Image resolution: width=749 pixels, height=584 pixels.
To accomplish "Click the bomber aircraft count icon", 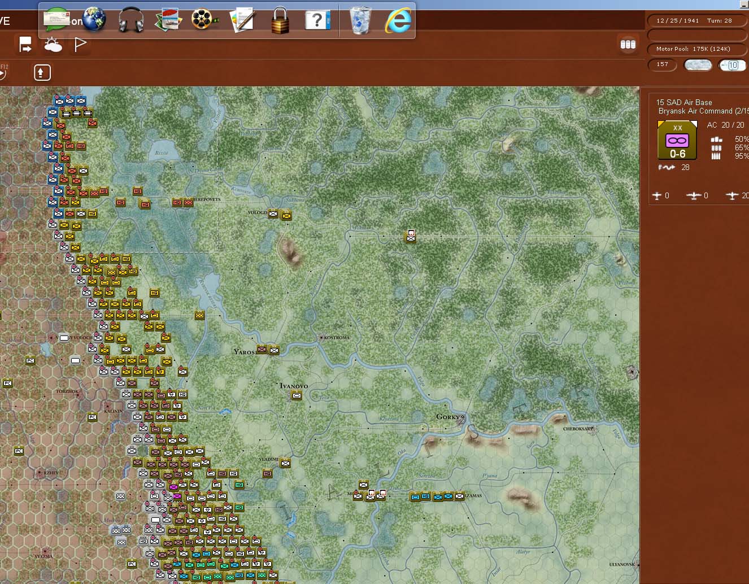I will click(694, 196).
